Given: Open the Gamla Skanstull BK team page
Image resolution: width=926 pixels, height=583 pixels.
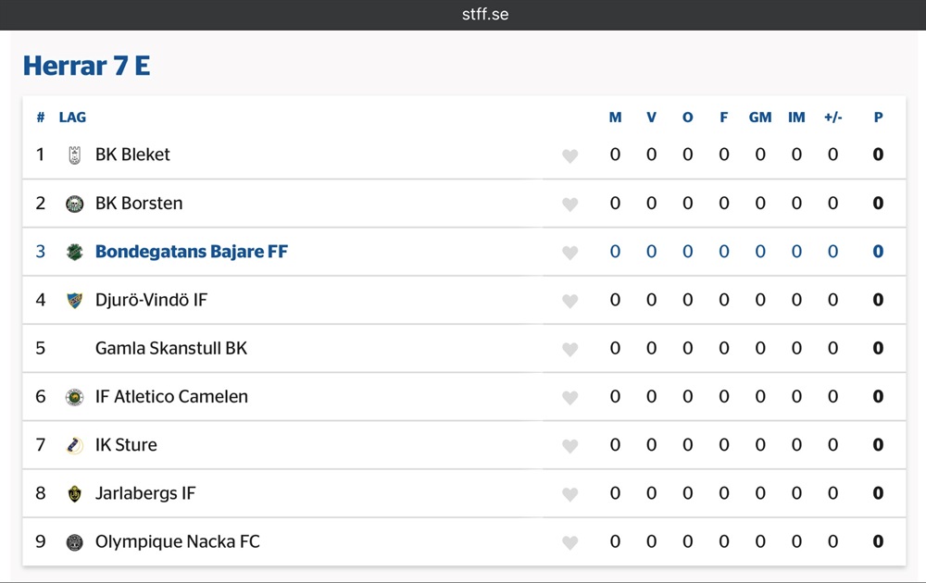Looking at the screenshot, I should tap(171, 349).
